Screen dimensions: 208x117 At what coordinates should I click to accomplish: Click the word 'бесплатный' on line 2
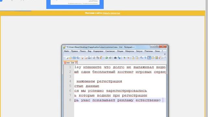tap(104, 72)
